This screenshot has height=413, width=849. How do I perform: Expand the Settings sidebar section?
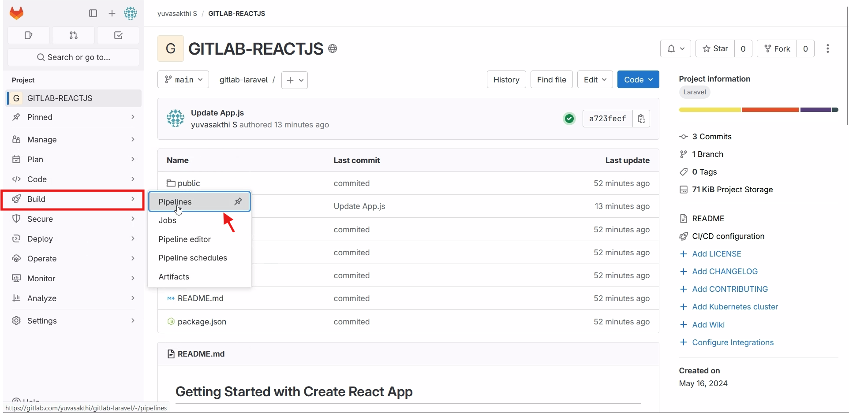(74, 321)
